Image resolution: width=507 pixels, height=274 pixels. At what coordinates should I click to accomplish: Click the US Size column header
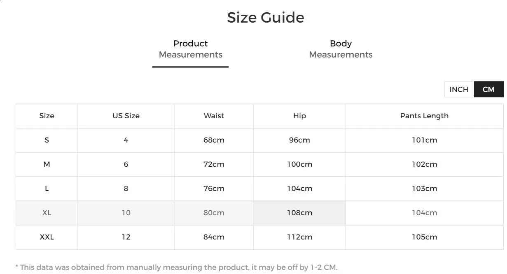[126, 116]
